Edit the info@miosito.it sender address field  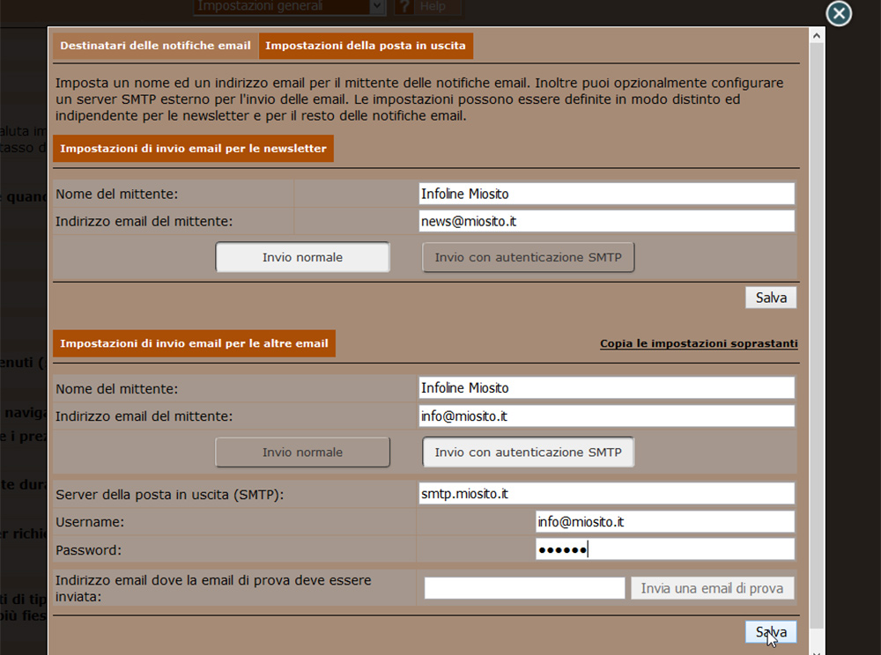pyautogui.click(x=606, y=416)
